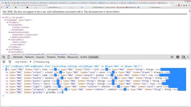
Task: Switch to the Timeline tab
Action: 51,57
